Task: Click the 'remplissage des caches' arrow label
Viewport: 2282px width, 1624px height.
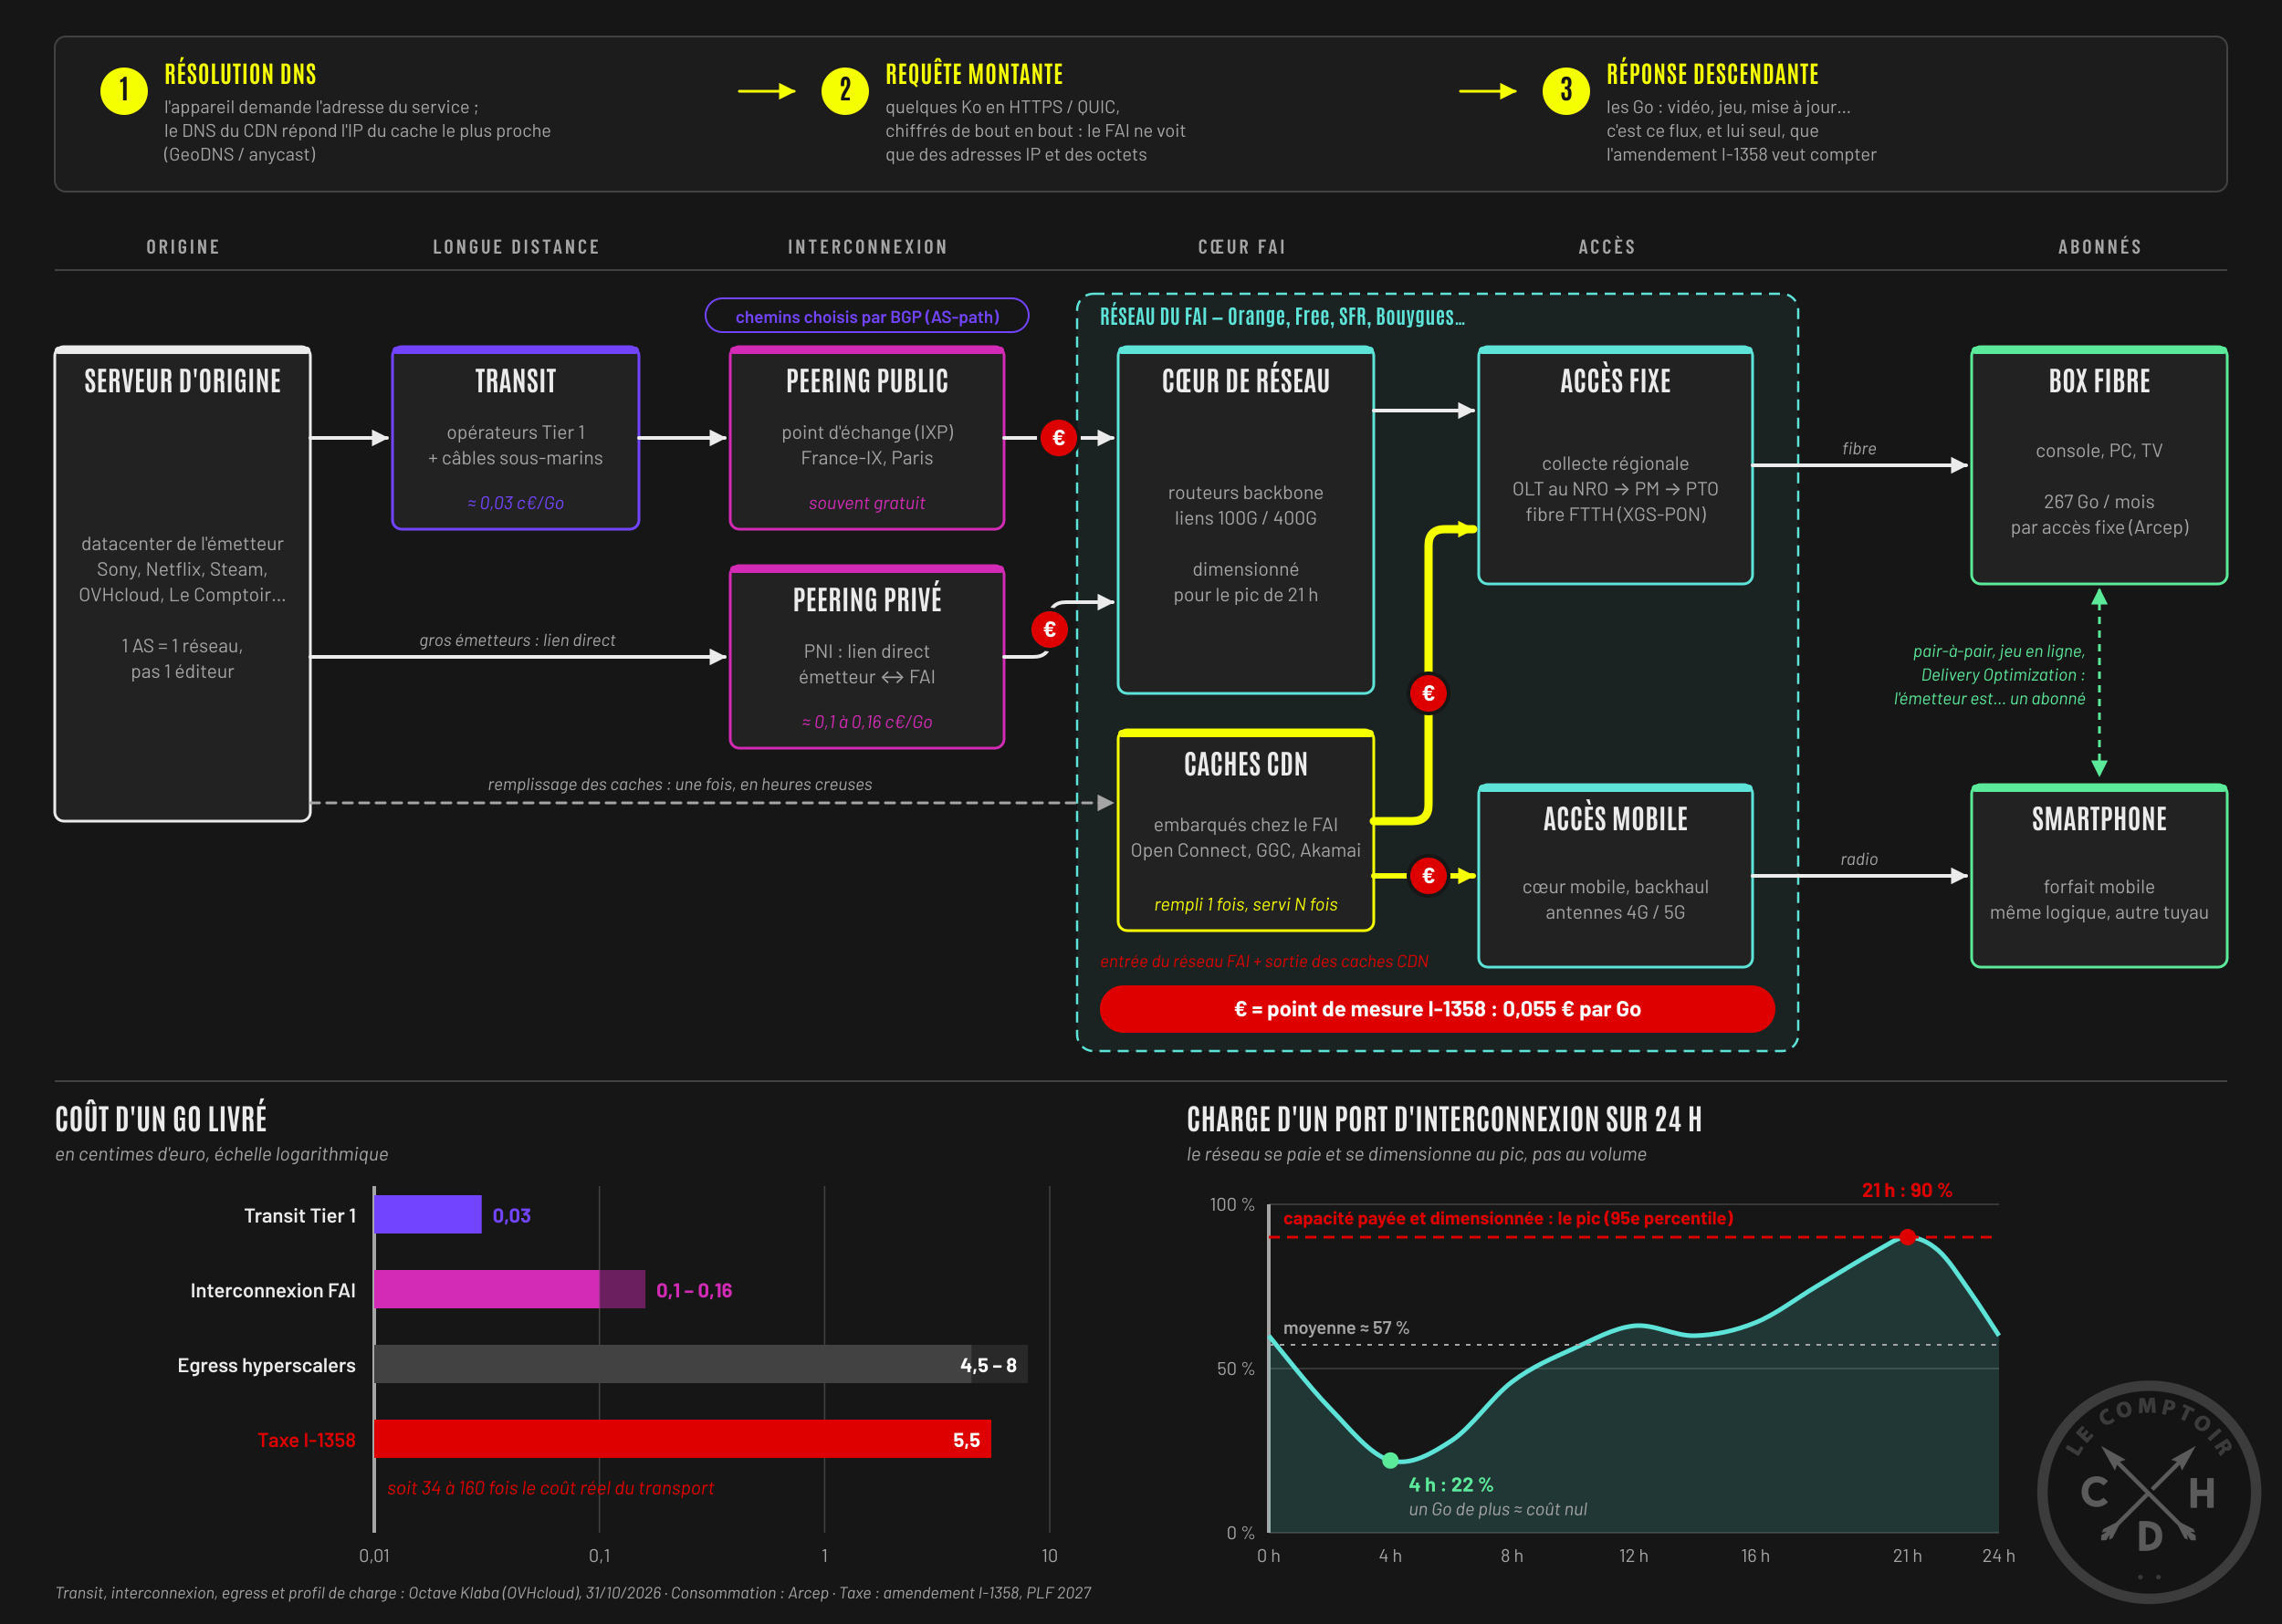Action: (x=679, y=784)
